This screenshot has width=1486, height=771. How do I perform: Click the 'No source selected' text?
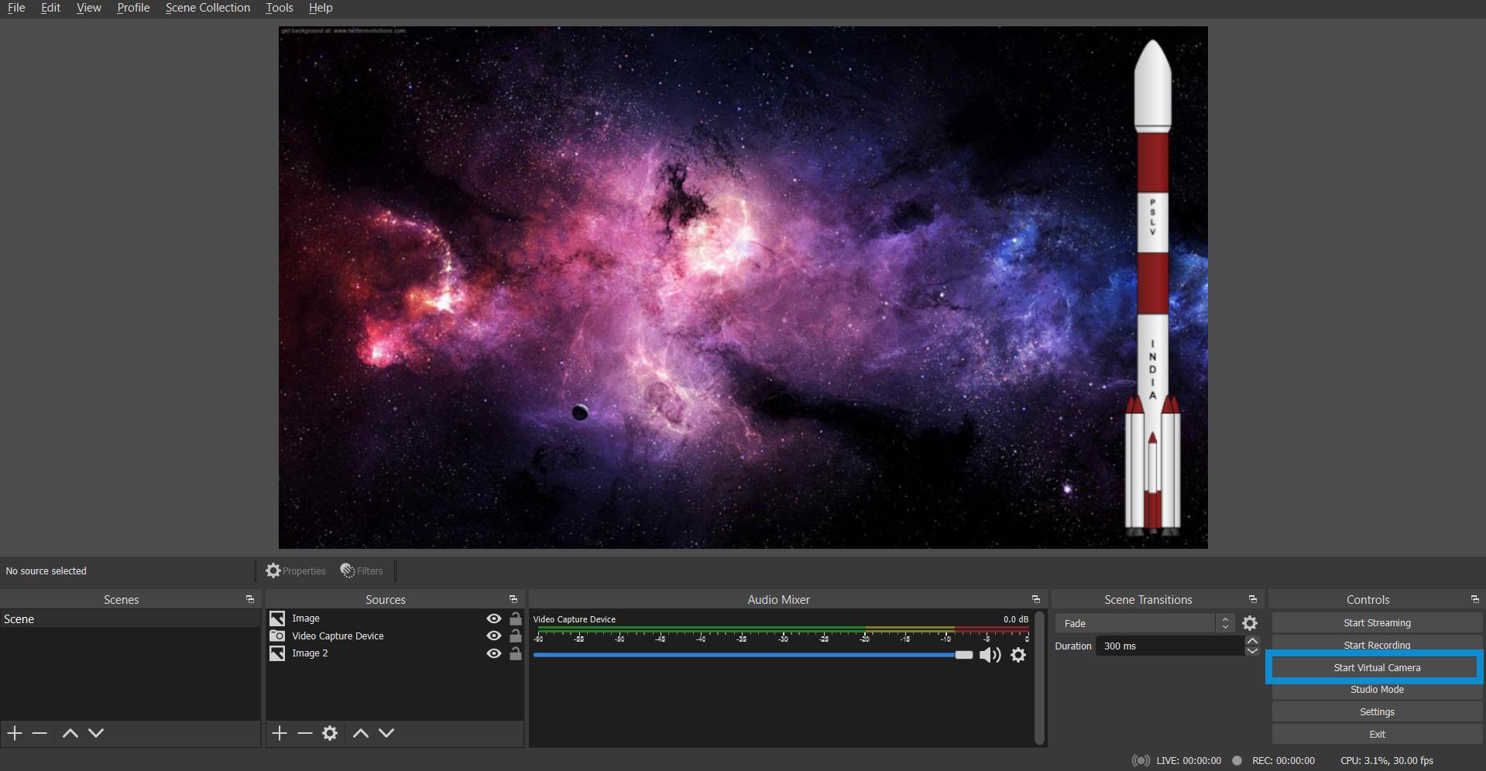pos(46,571)
